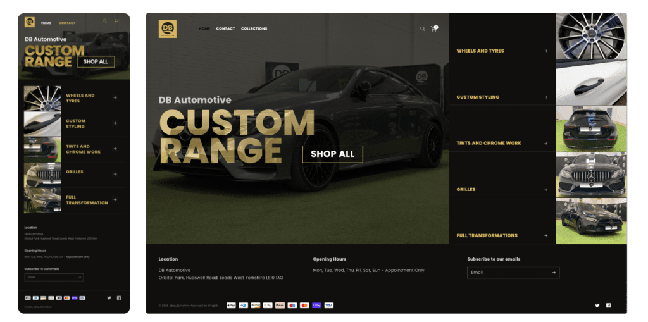The width and height of the screenshot is (648, 322).
Task: Tap the cart icon in mobile header
Action: [116, 21]
